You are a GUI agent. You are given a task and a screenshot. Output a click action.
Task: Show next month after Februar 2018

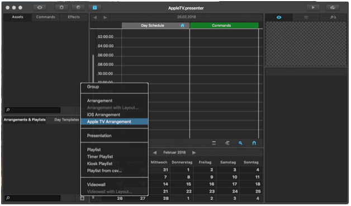pyautogui.click(x=194, y=153)
